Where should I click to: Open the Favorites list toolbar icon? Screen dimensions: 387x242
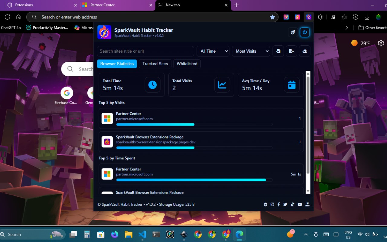[x=344, y=17]
